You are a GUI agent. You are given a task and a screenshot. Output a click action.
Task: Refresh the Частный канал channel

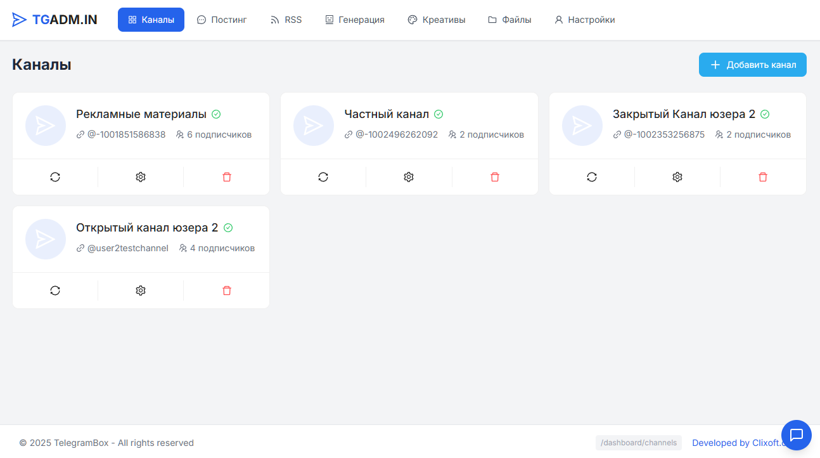click(x=323, y=177)
